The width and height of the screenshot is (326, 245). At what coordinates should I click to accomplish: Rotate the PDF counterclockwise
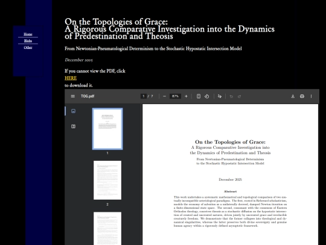pos(206,96)
